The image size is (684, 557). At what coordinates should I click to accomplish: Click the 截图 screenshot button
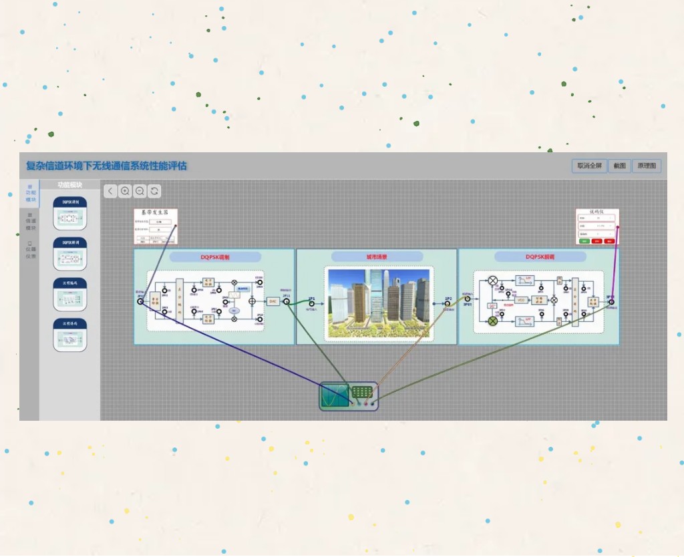tap(619, 166)
